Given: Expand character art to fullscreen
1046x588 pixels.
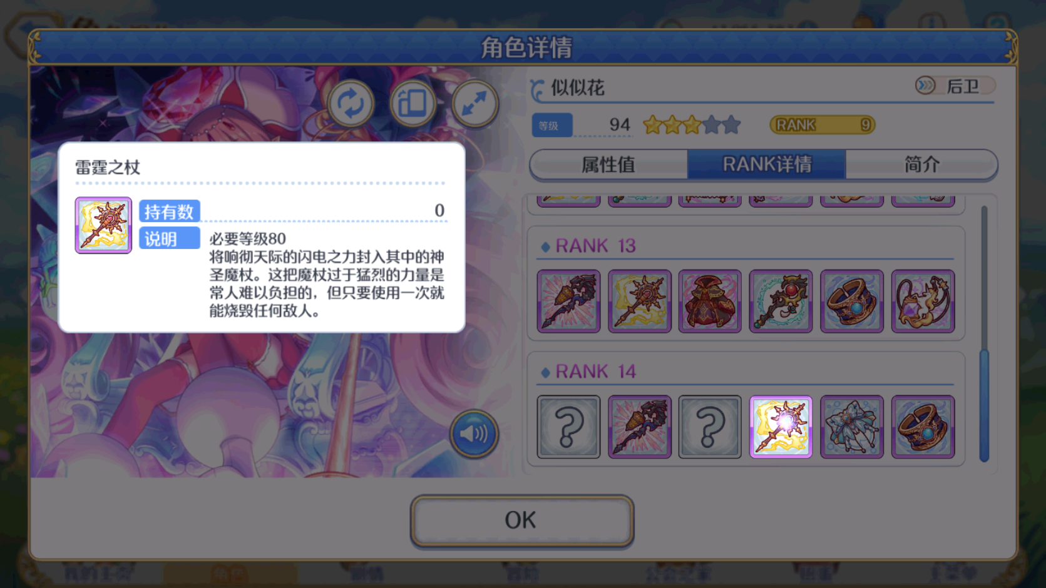Looking at the screenshot, I should tap(474, 103).
